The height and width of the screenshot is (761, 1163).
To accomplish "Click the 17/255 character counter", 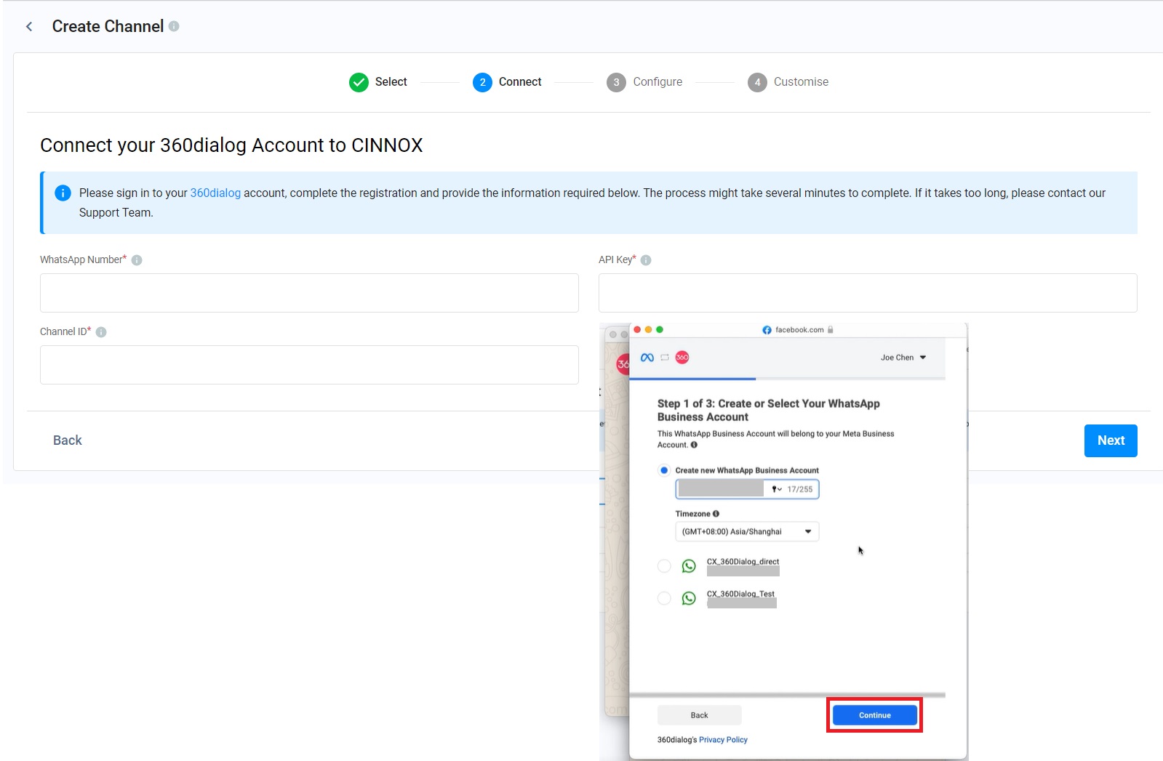I will coord(800,489).
